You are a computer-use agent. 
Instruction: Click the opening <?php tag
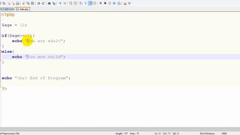click(x=8, y=15)
